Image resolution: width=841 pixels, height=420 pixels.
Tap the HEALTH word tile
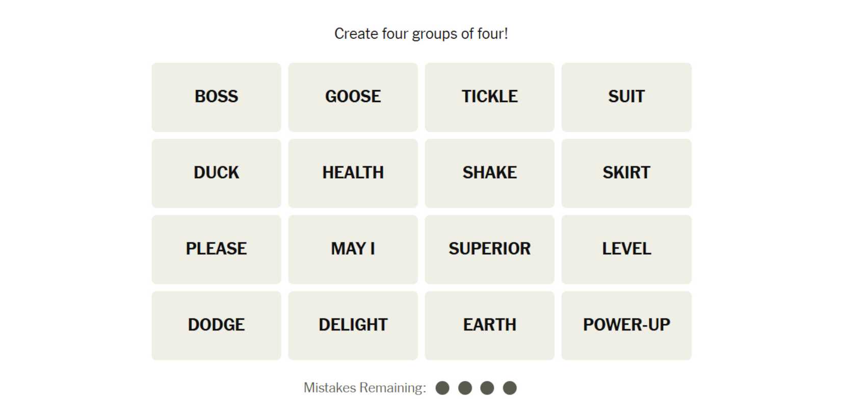coord(353,173)
